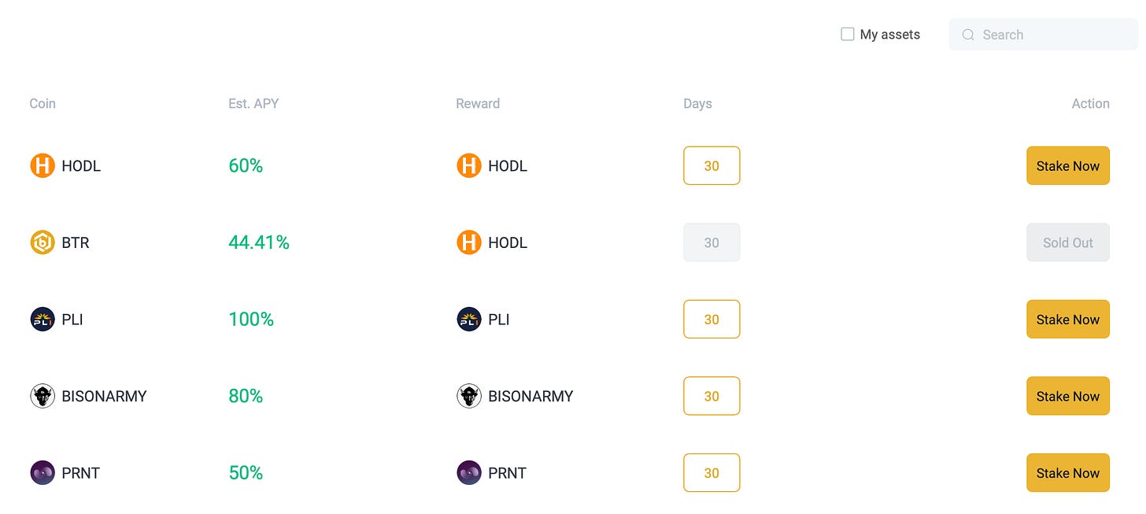
Task: Click the HODL reward icon in BTR row
Action: coord(469,242)
